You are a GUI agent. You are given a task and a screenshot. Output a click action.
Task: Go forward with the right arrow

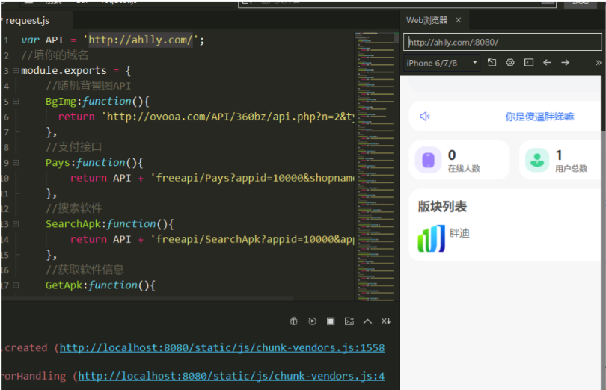[566, 63]
